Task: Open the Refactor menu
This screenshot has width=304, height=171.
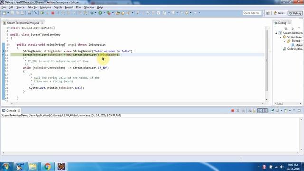Action: pos(32,7)
